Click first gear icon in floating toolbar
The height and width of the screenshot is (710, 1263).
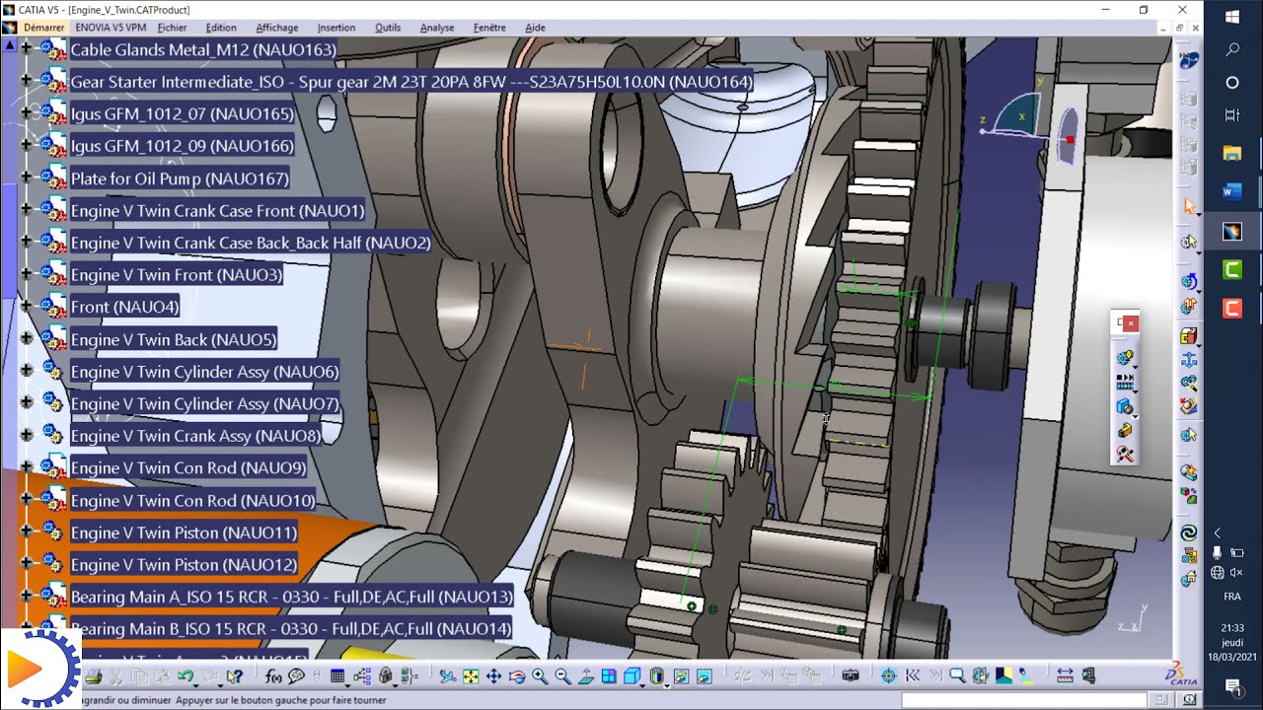1125,357
